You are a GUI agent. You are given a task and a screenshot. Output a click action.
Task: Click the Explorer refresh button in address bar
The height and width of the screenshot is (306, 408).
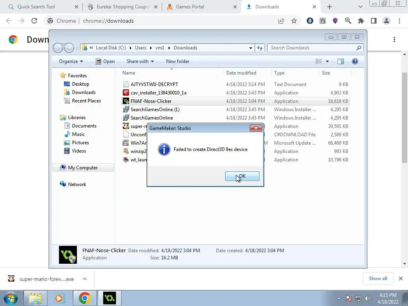pos(260,48)
